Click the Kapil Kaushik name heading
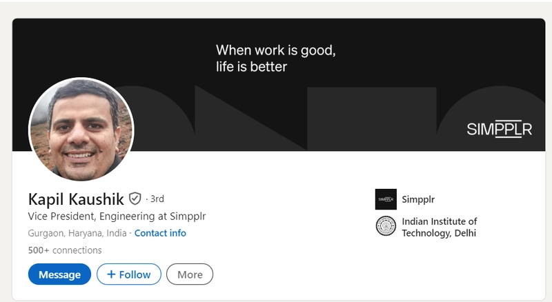The image size is (552, 302). (76, 199)
